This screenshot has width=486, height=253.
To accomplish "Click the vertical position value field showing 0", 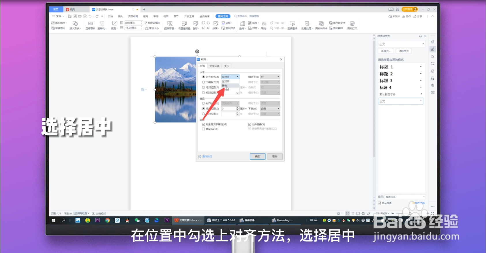I will 229,109.
